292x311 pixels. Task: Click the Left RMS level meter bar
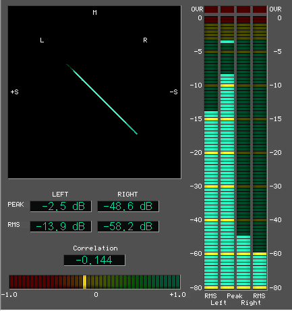[x=211, y=153]
